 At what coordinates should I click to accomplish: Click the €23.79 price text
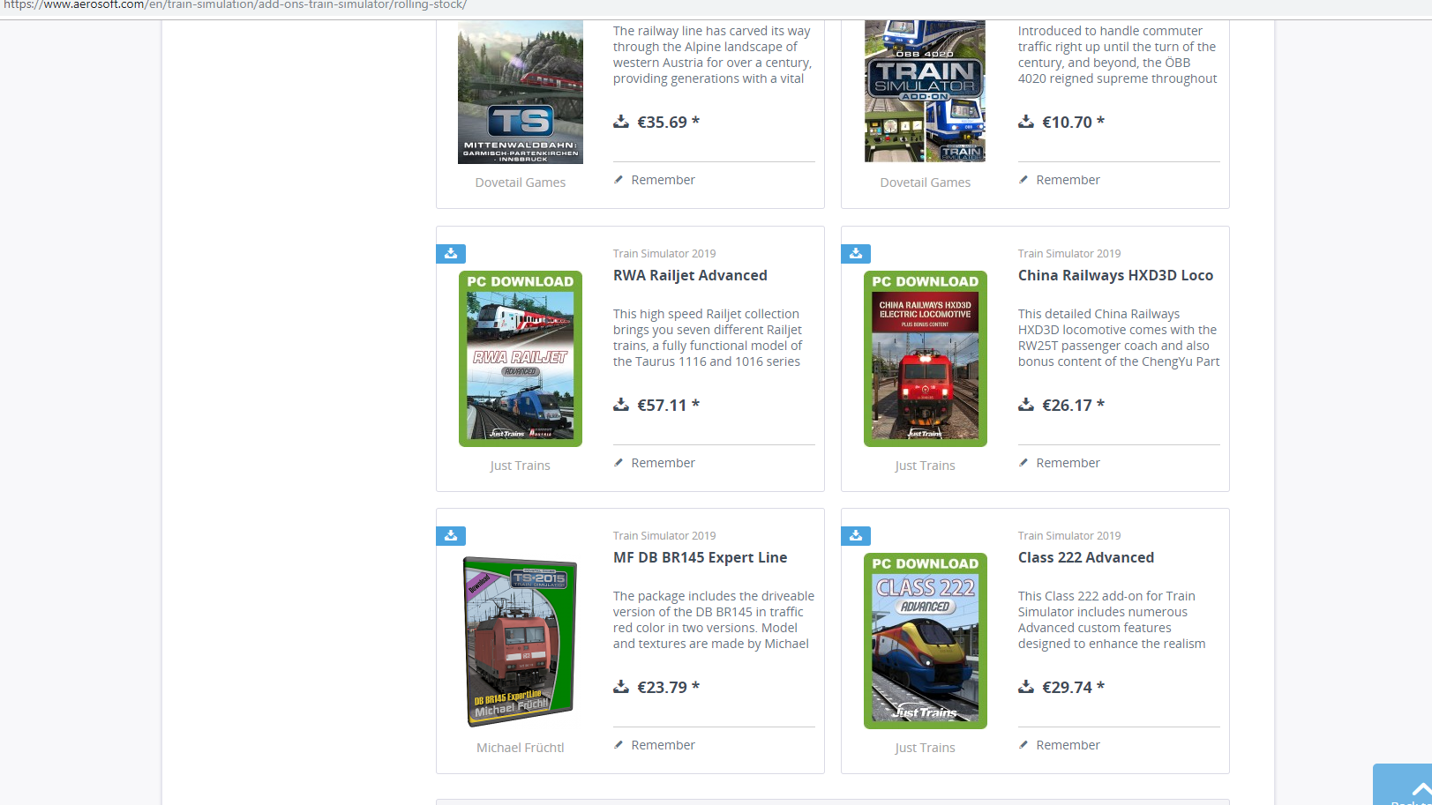[x=669, y=687]
